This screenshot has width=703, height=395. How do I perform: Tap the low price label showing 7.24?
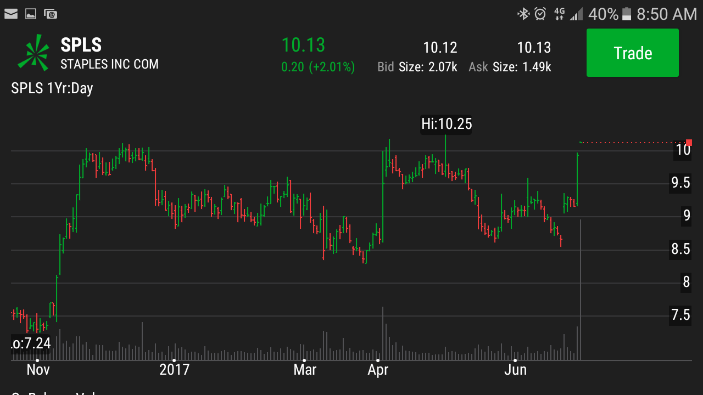[x=31, y=343]
